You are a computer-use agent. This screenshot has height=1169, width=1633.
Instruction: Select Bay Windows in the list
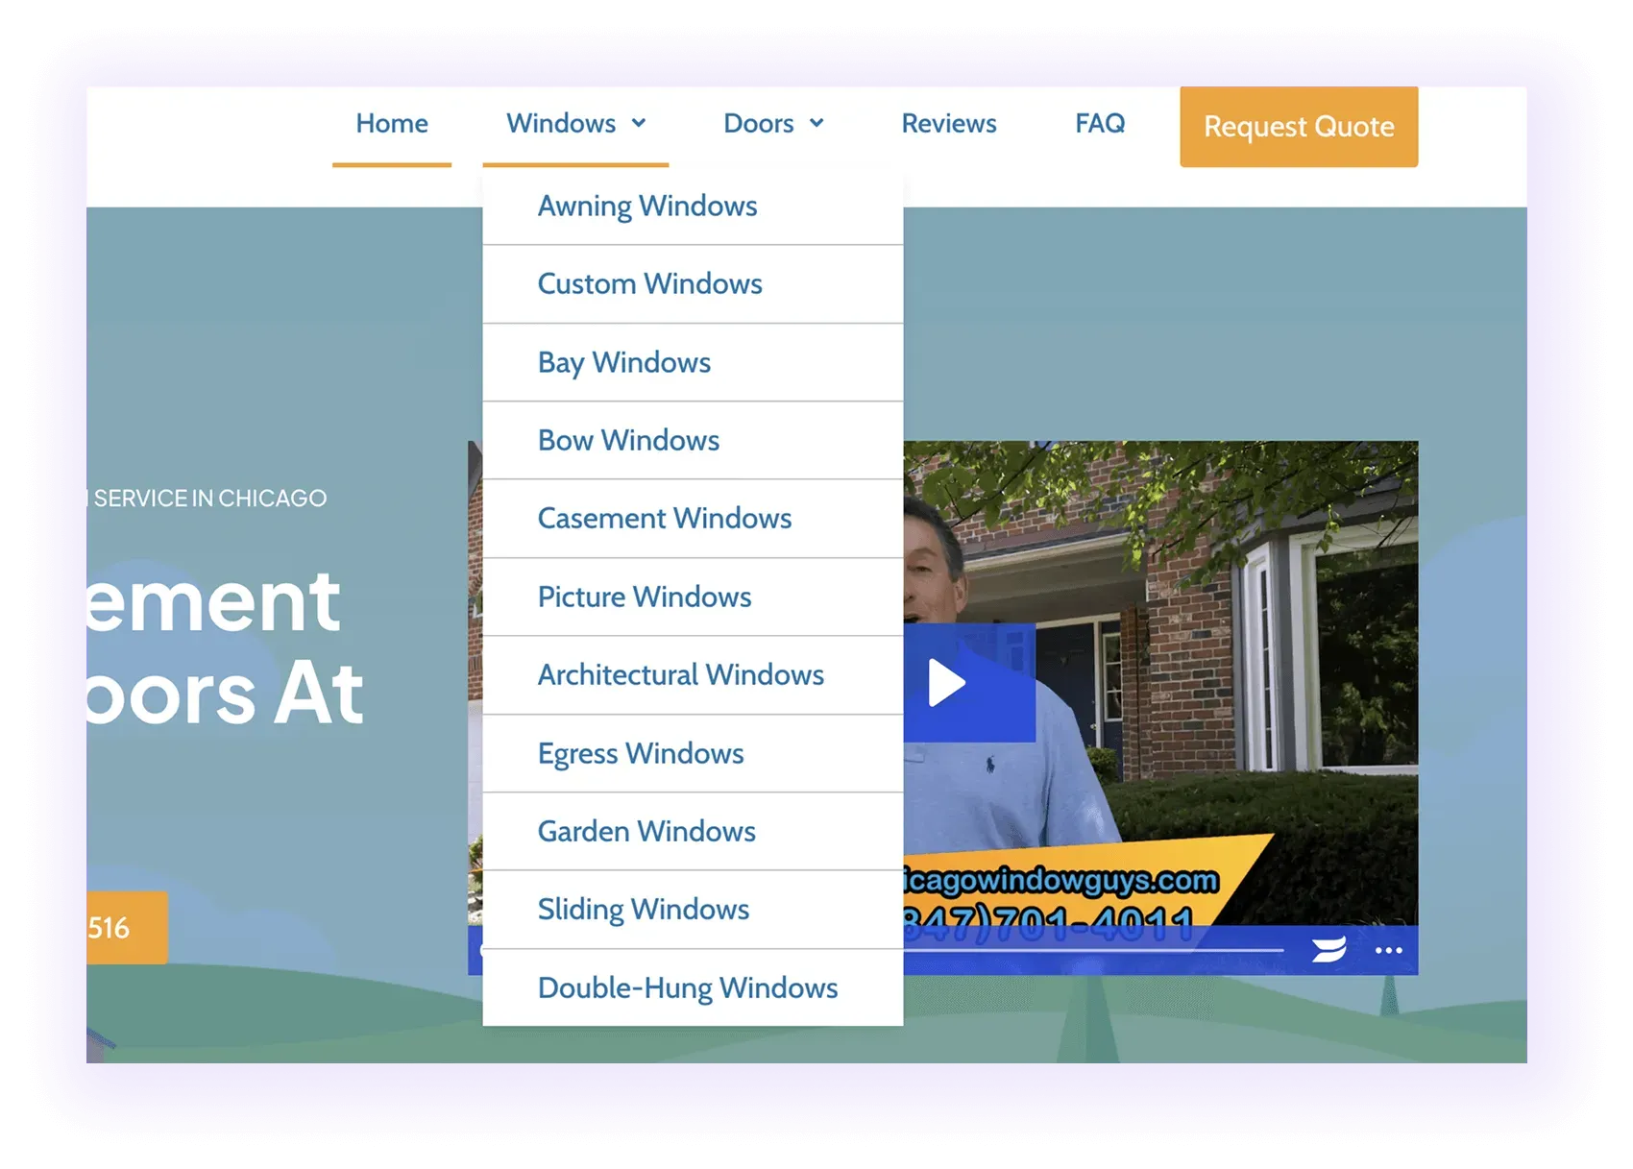[693, 362]
